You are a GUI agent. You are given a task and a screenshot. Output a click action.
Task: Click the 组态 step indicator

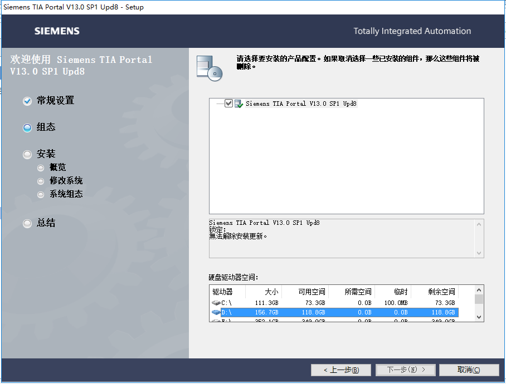(27, 128)
